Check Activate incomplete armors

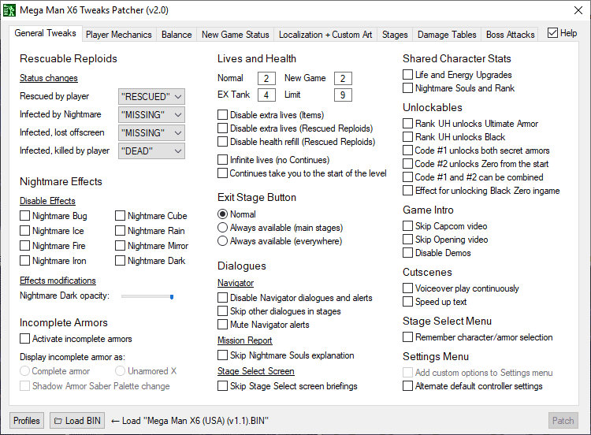[25, 339]
